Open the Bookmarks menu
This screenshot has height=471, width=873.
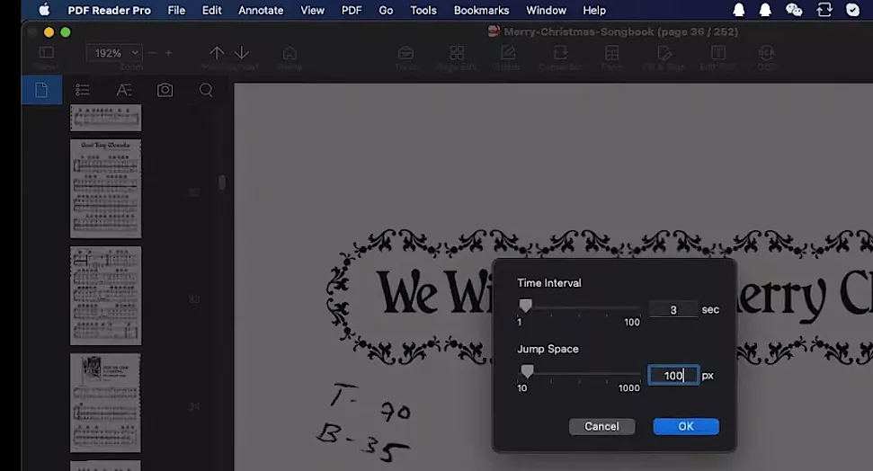[481, 10]
